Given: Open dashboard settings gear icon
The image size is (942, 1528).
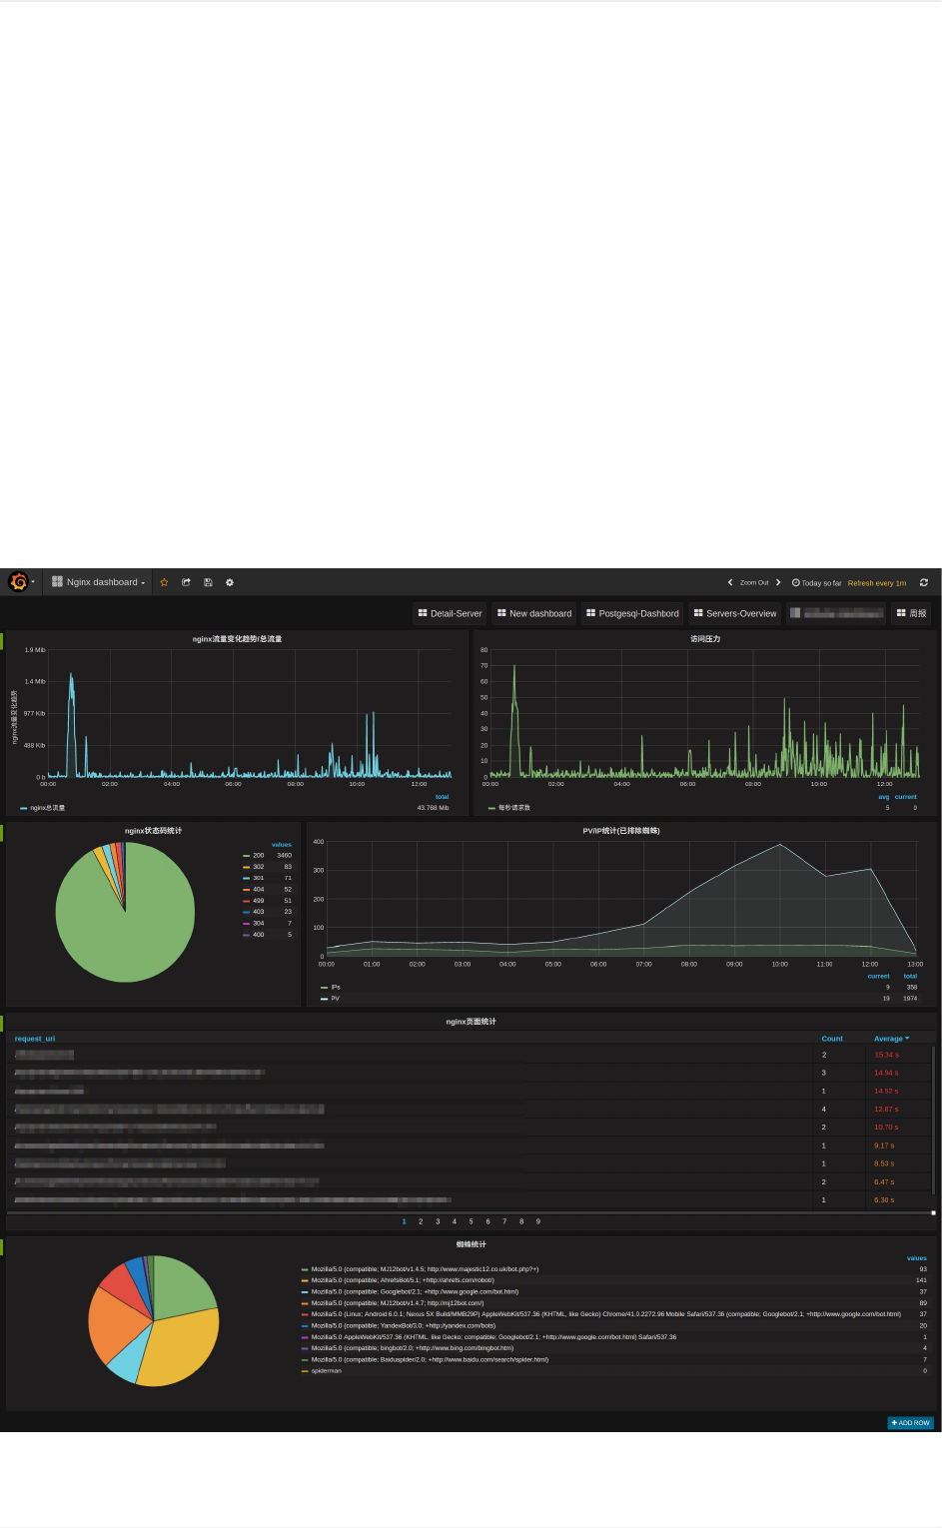Looking at the screenshot, I should click(x=230, y=582).
